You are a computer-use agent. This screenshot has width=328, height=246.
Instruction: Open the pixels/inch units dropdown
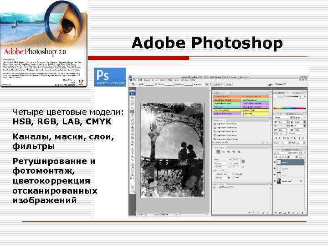click(200, 85)
